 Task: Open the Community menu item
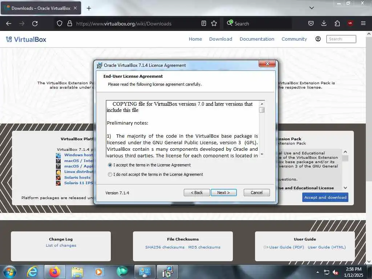294,39
